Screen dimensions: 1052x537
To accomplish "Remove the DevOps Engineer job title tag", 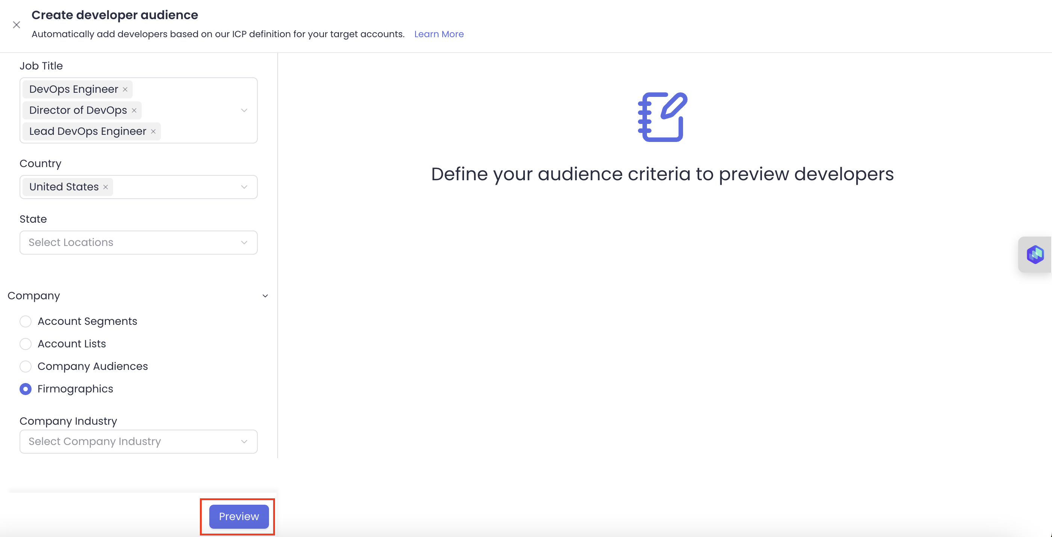I will coord(125,89).
